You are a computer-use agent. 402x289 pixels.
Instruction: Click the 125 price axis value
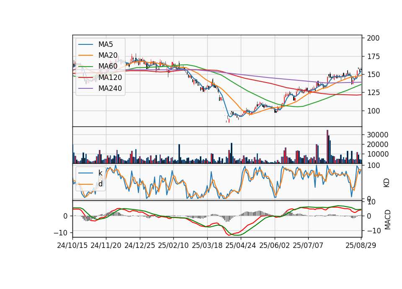tap(373, 93)
